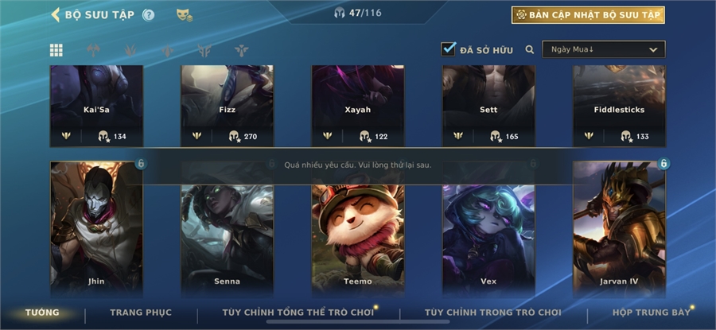
Task: Expand the Ngày Mua sort dropdown
Action: [604, 49]
